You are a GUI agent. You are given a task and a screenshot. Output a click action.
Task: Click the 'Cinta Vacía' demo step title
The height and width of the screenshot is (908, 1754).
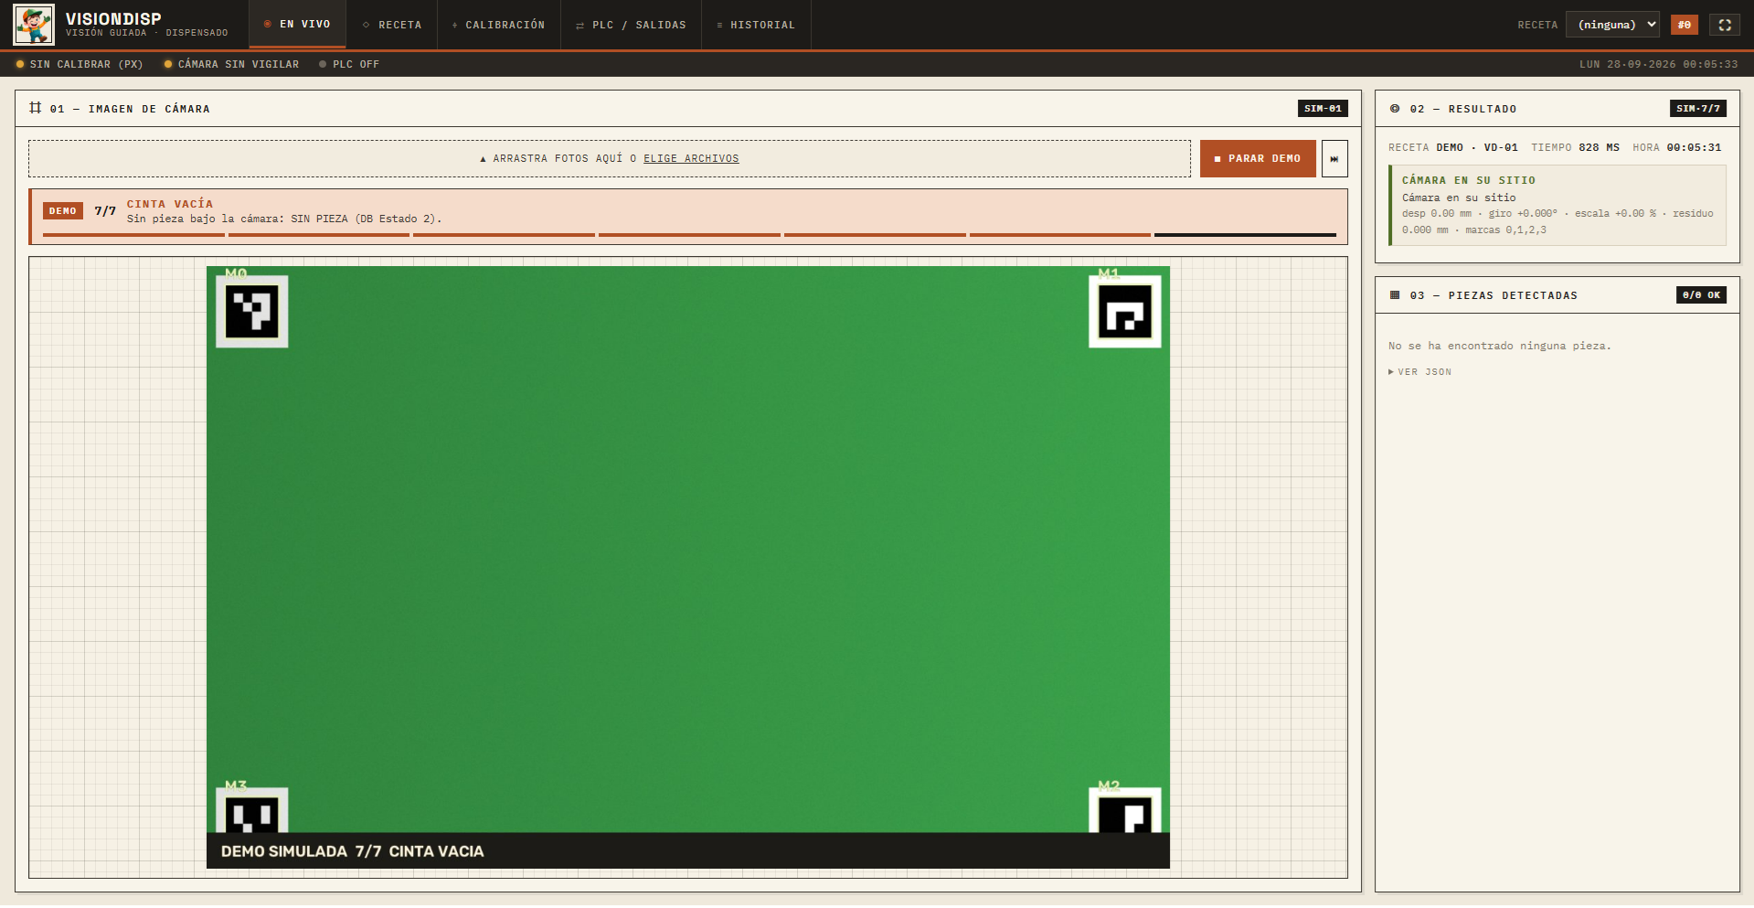170,204
